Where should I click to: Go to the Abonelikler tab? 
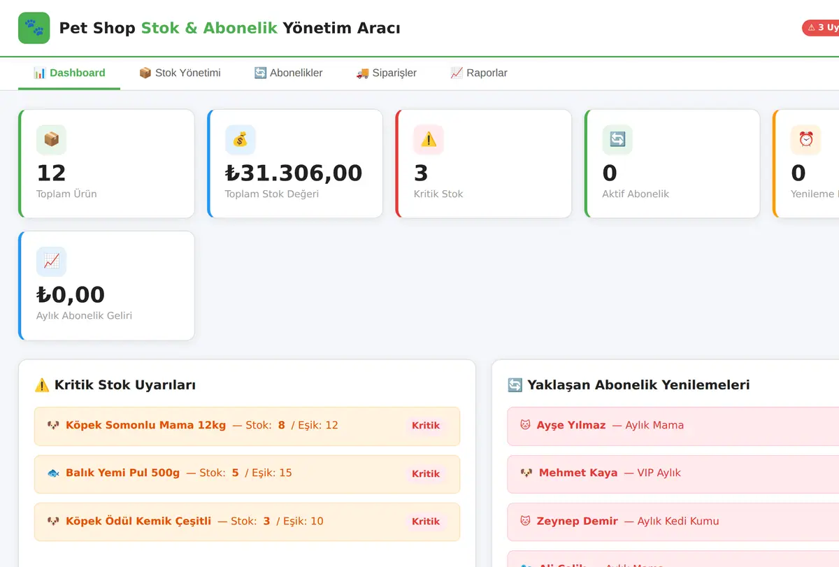pos(288,73)
